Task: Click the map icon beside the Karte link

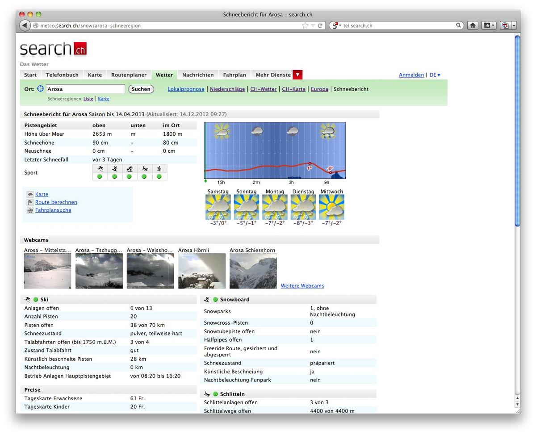Action: click(30, 194)
